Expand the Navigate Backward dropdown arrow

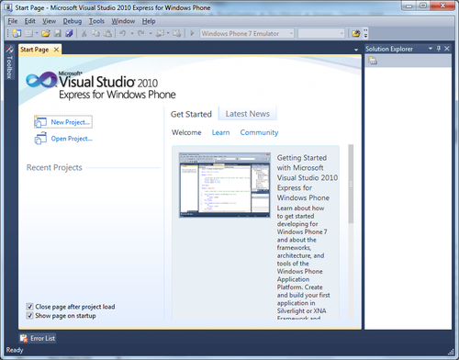click(168, 33)
